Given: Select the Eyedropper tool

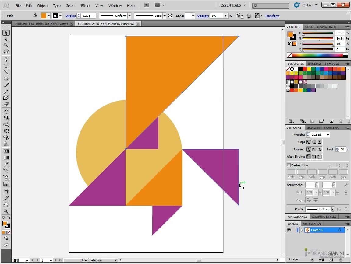Looking at the screenshot, I should tap(6, 164).
